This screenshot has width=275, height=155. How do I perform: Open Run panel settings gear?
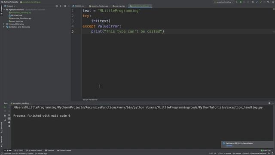[x=269, y=103]
